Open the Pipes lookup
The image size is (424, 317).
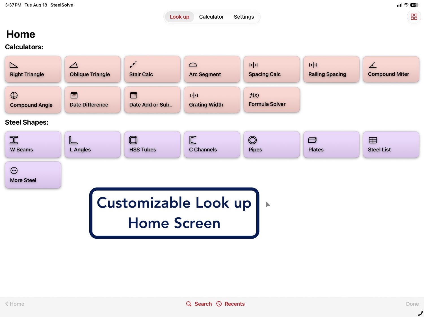(271, 144)
